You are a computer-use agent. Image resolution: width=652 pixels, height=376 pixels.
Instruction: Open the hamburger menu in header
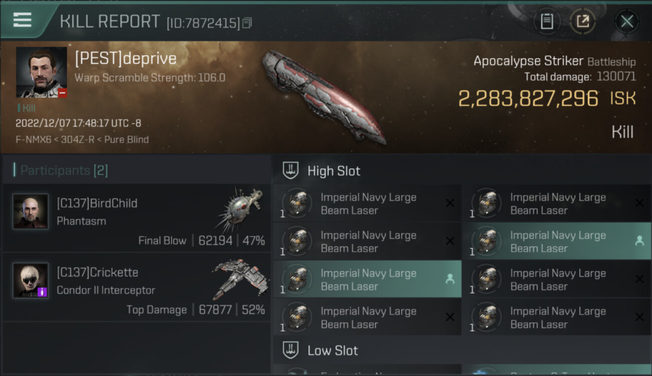pos(23,20)
